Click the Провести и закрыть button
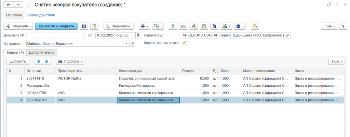 [x=56, y=26]
